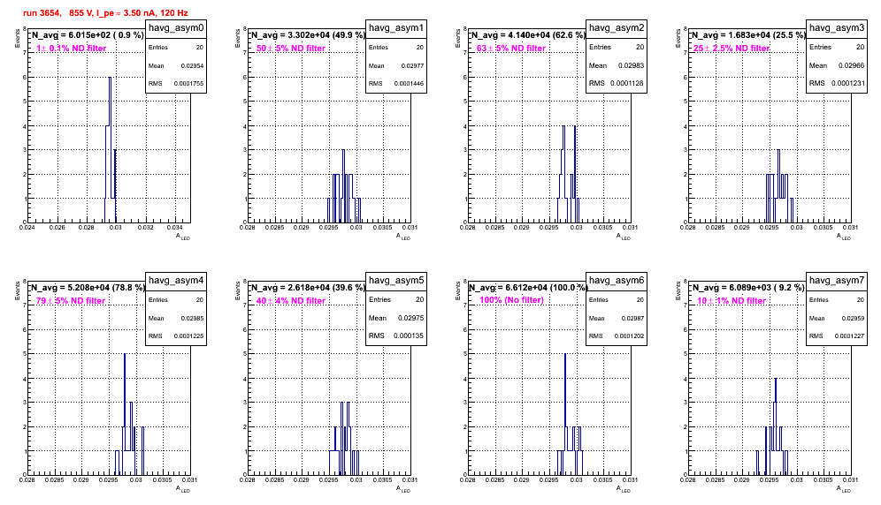Highlight the RMS value 0.0001227
The image size is (881, 505).
pyautogui.click(x=849, y=336)
